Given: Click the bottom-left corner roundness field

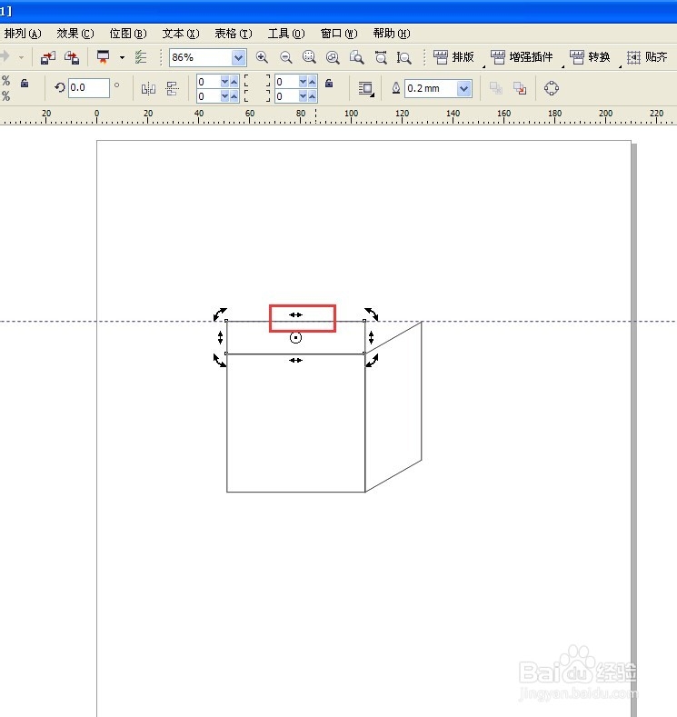Looking at the screenshot, I should pyautogui.click(x=207, y=96).
